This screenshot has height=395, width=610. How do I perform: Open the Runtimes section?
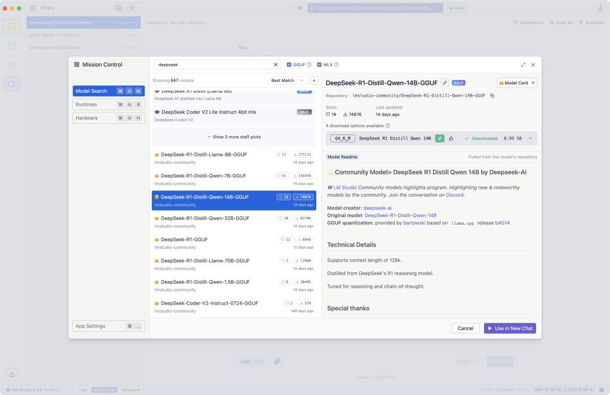coord(108,105)
